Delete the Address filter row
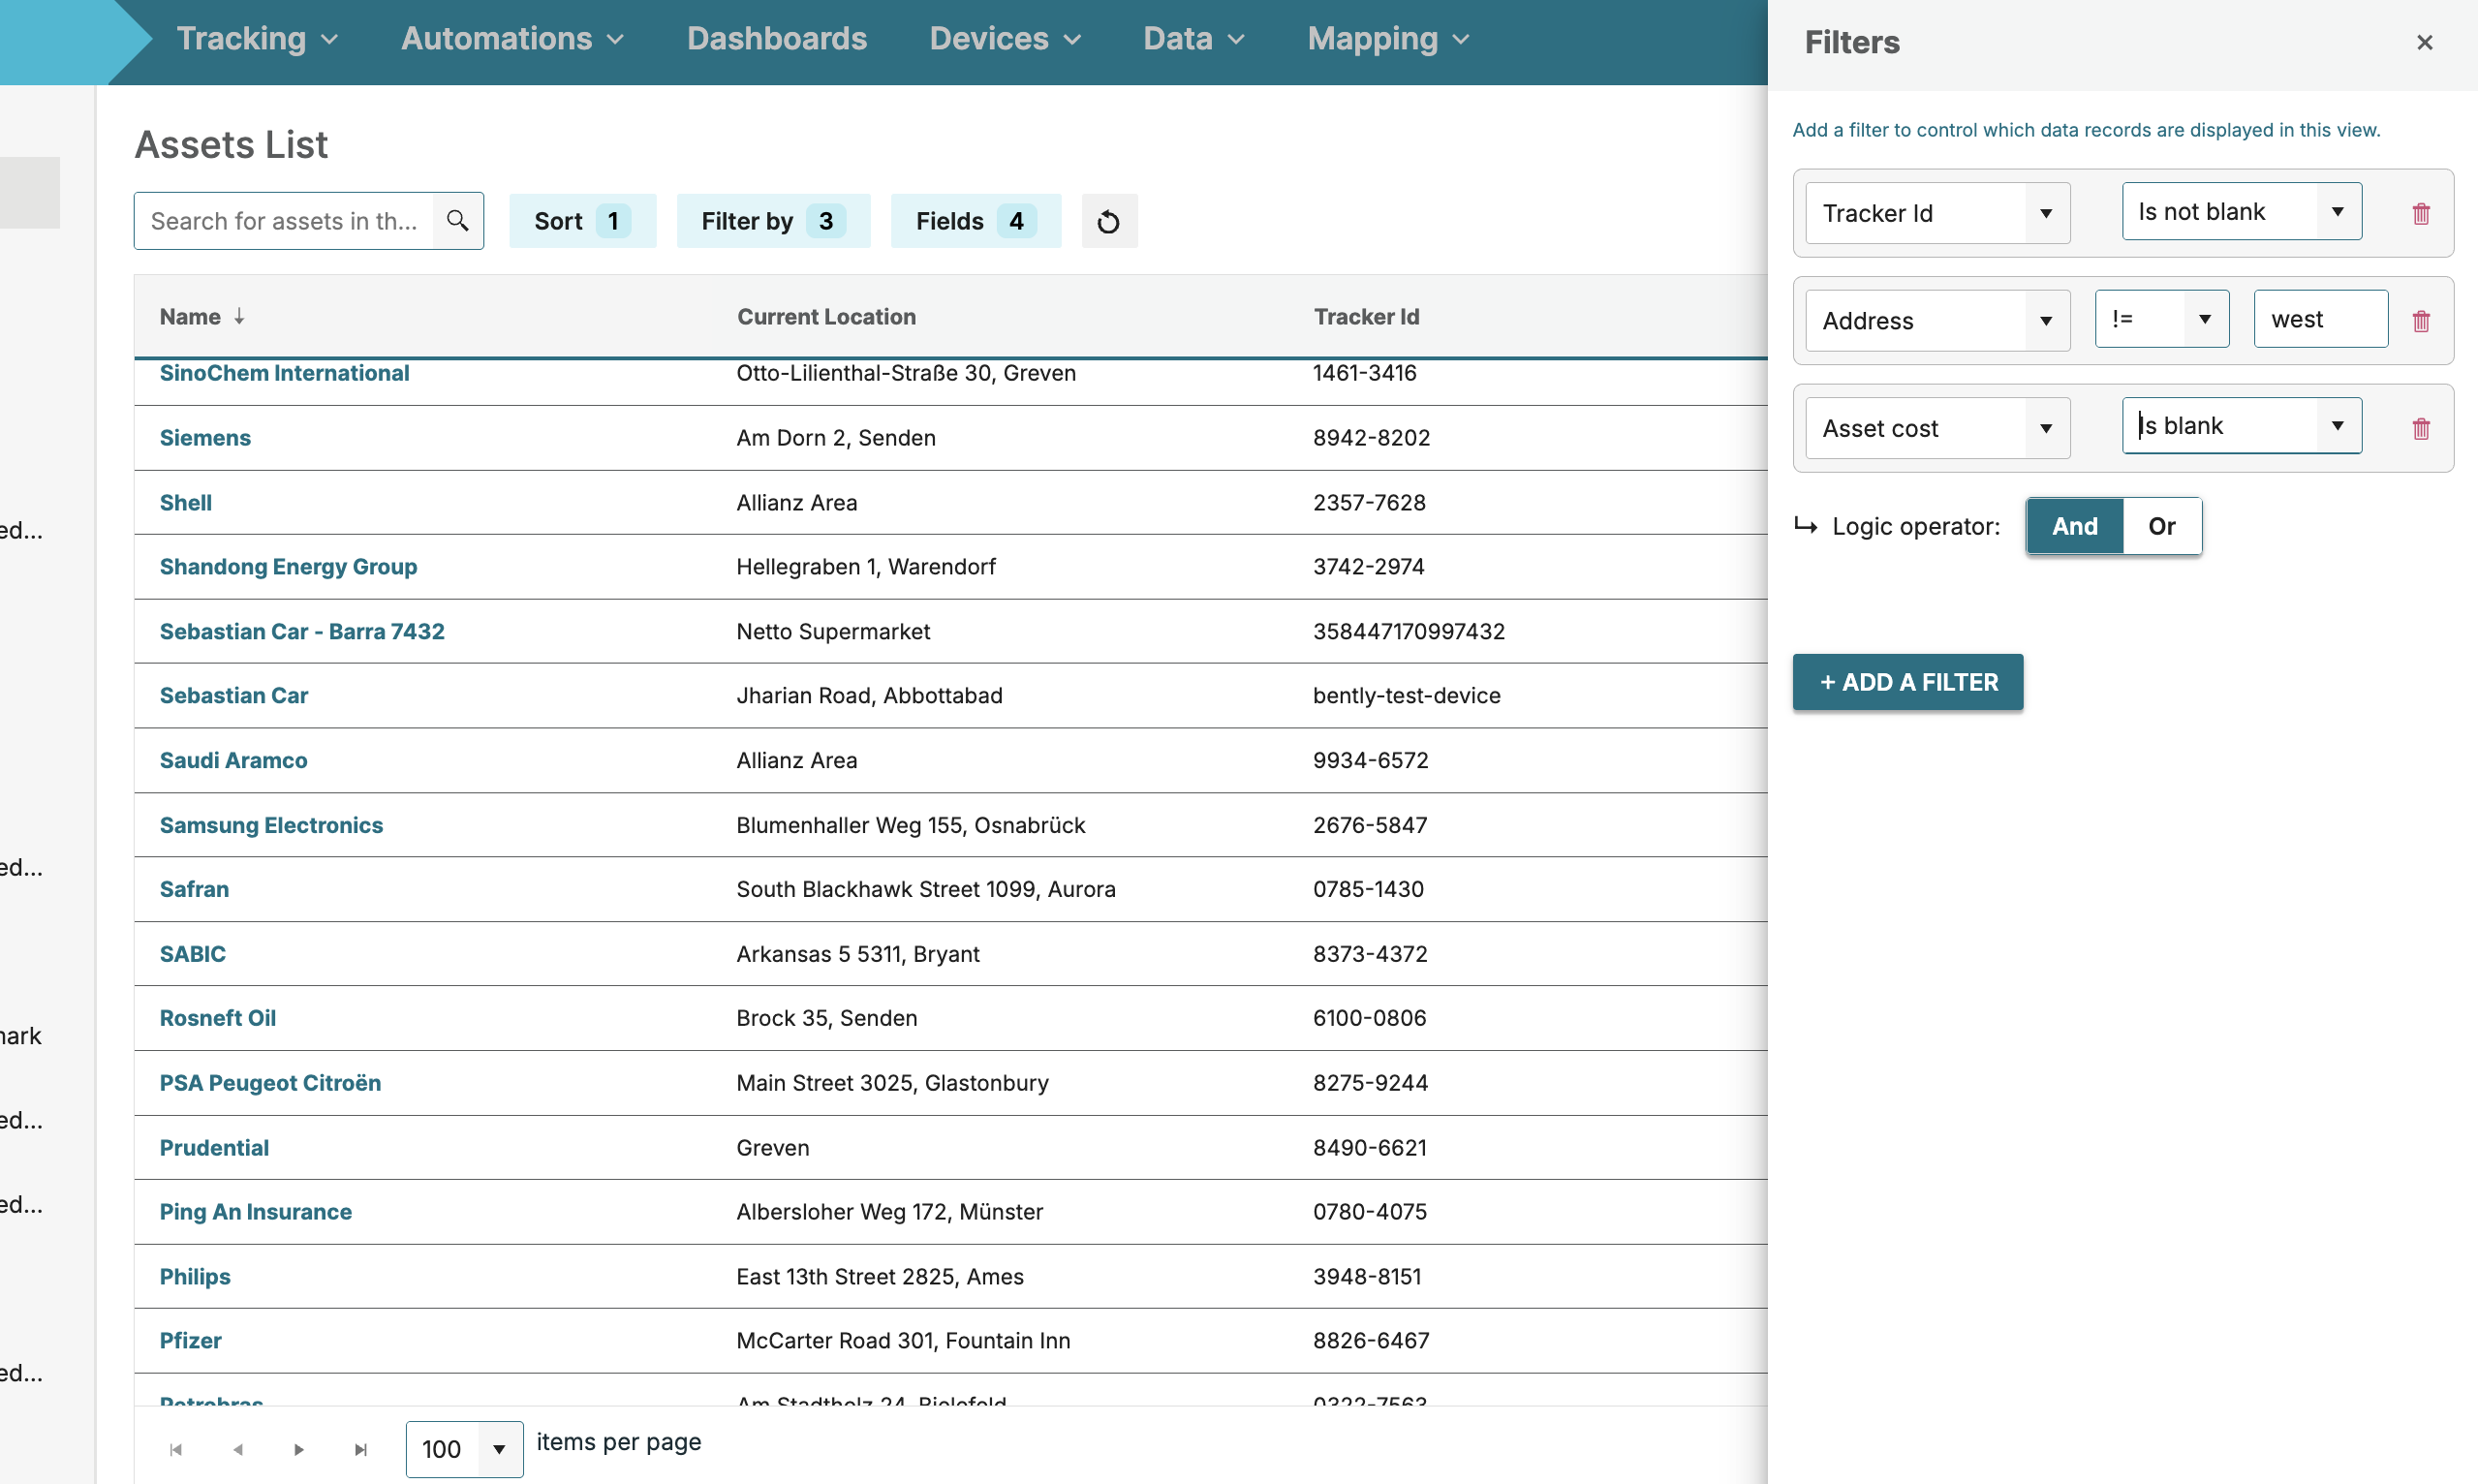2478x1484 pixels. (x=2420, y=321)
